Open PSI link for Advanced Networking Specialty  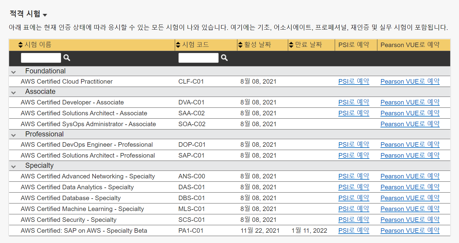click(x=354, y=176)
